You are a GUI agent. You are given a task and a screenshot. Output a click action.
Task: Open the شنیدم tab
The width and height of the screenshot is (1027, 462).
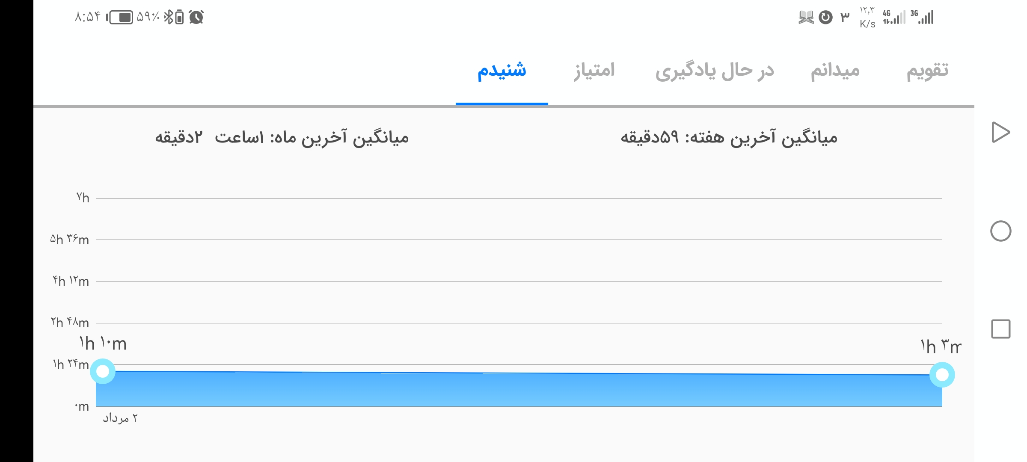[502, 71]
